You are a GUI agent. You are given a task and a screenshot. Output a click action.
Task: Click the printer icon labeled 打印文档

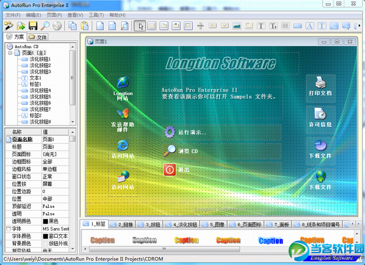point(321,82)
